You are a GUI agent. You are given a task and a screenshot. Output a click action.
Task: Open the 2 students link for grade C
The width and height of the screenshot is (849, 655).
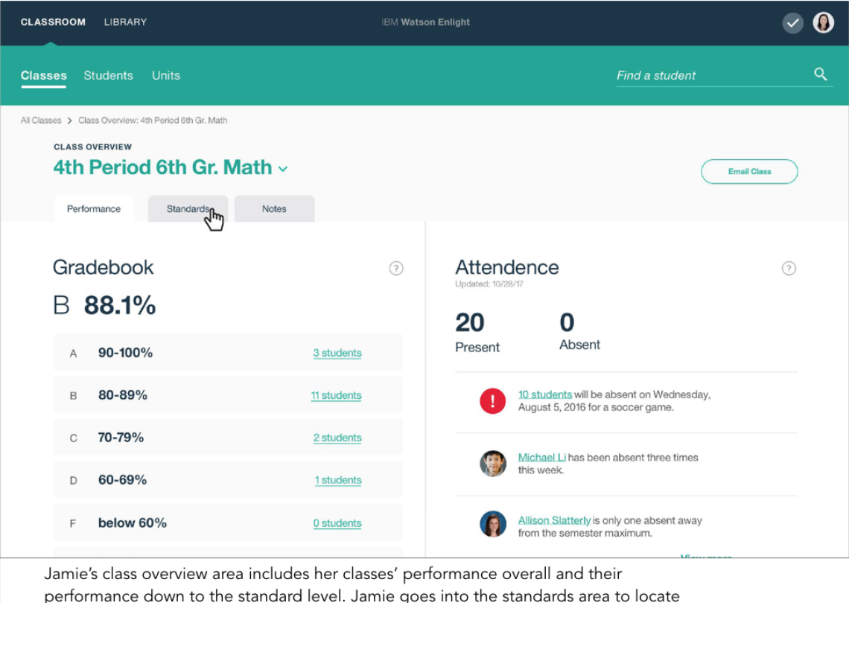click(x=337, y=438)
